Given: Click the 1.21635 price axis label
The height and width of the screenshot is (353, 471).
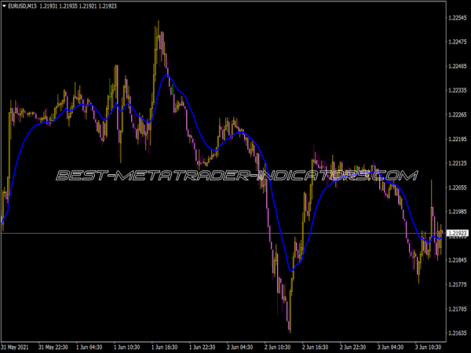Looking at the screenshot, I should click(x=456, y=333).
